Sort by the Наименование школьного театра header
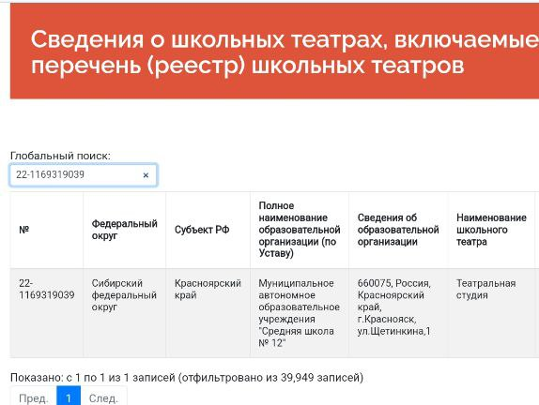 pos(491,230)
